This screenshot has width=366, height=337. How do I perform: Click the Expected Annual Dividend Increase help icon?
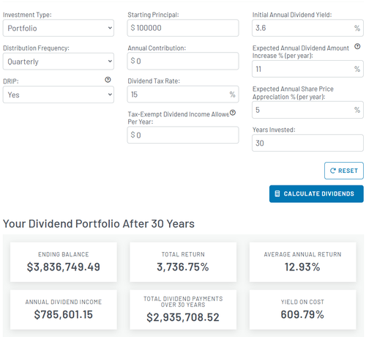(x=357, y=46)
